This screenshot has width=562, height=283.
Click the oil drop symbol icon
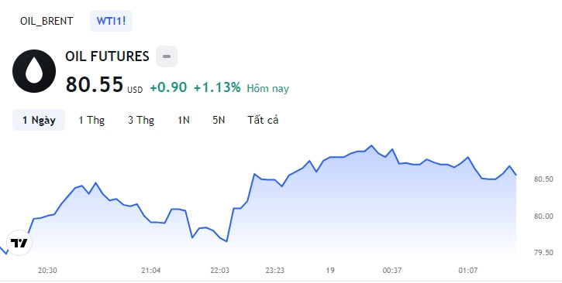(34, 71)
